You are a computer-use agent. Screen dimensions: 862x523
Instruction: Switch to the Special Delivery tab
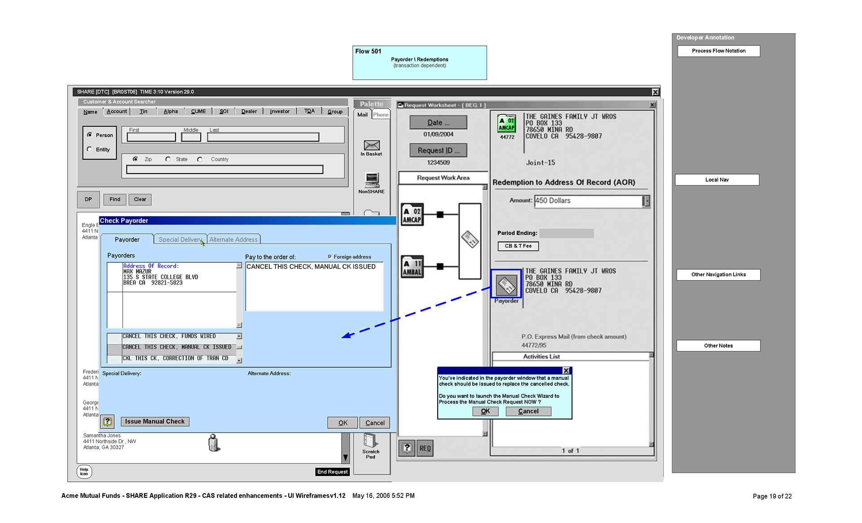tap(180, 240)
